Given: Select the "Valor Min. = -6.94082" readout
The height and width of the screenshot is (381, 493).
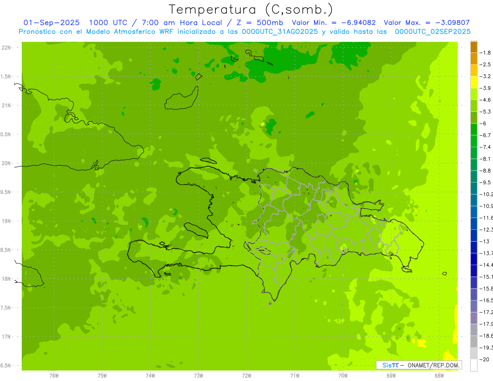Looking at the screenshot, I should click(333, 23).
